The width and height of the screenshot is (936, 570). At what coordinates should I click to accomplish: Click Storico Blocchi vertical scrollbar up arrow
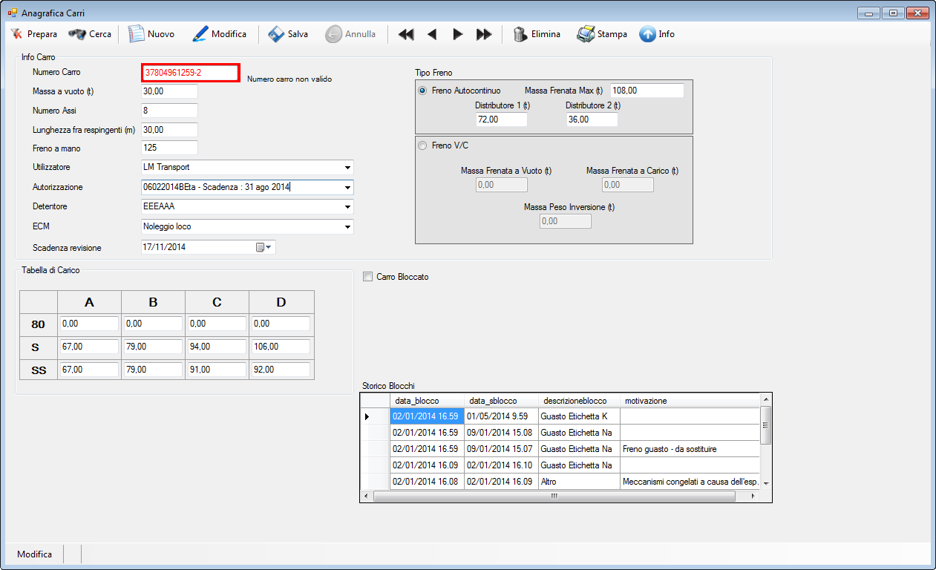point(766,400)
